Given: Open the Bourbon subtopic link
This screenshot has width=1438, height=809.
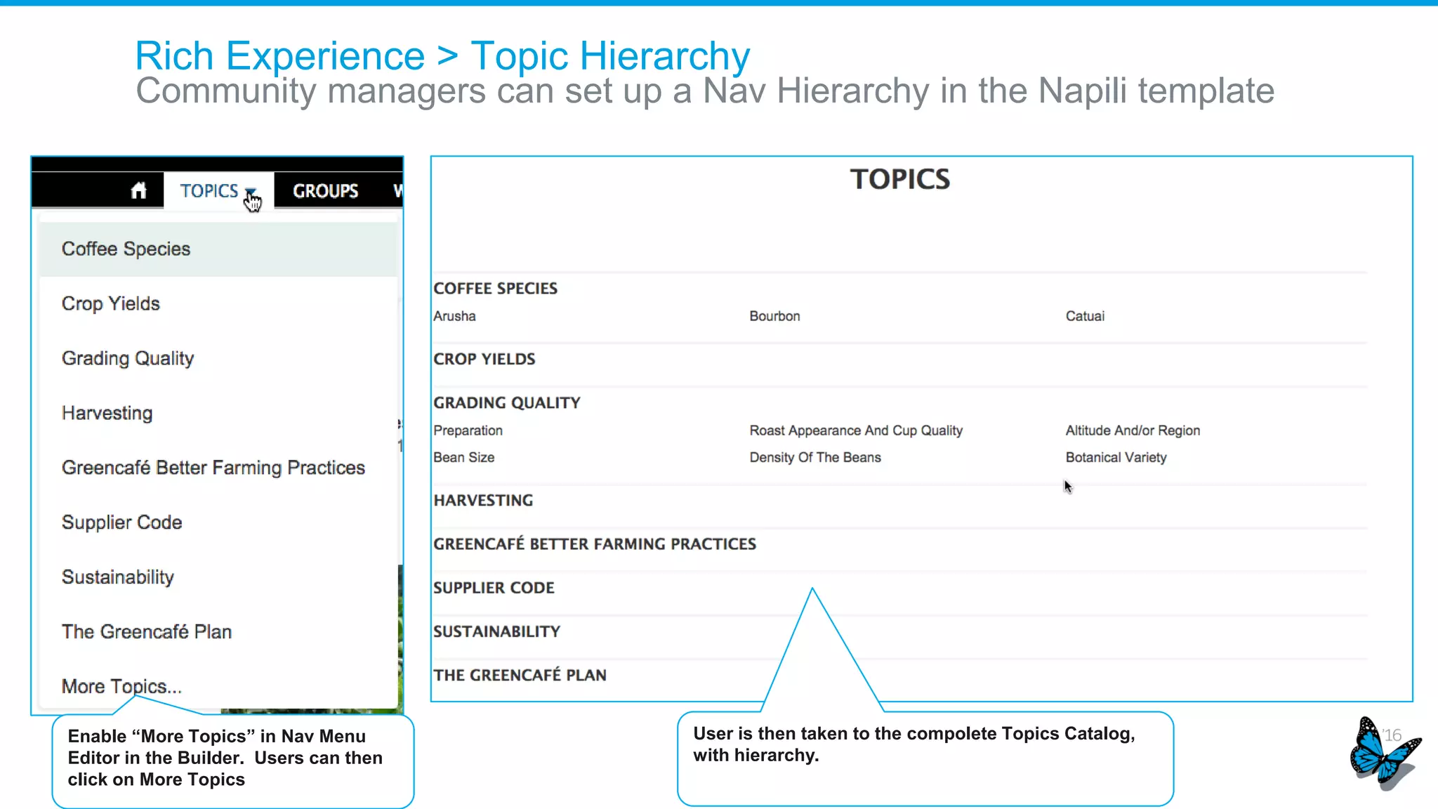Looking at the screenshot, I should click(x=774, y=316).
